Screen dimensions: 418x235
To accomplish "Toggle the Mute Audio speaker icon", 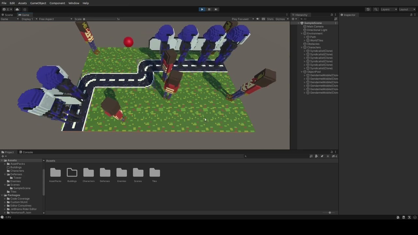I will click(258, 19).
